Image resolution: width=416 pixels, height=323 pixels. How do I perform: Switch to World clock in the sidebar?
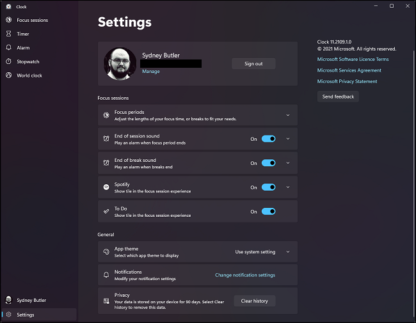[x=29, y=75]
